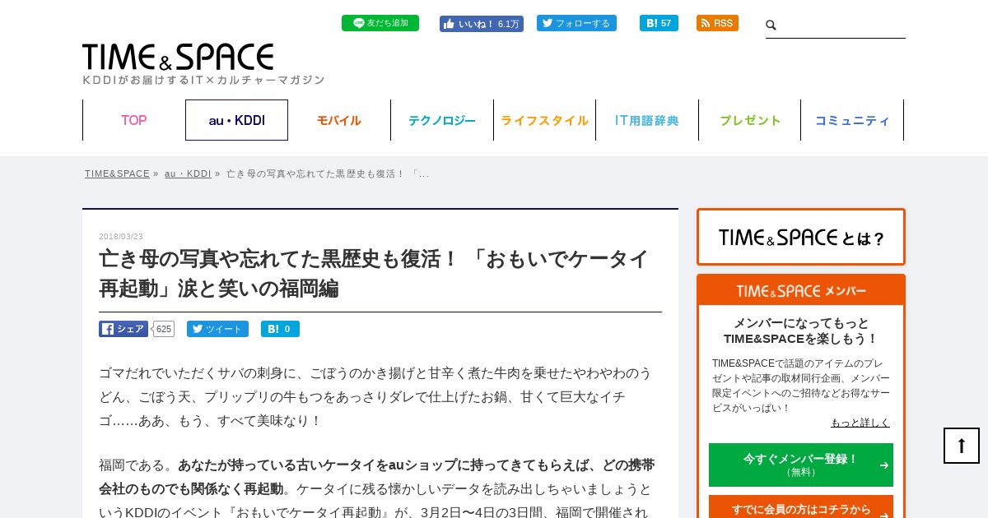This screenshot has height=518, width=988.
Task: Open the ライフスタイル navigation tab
Action: pos(544,120)
